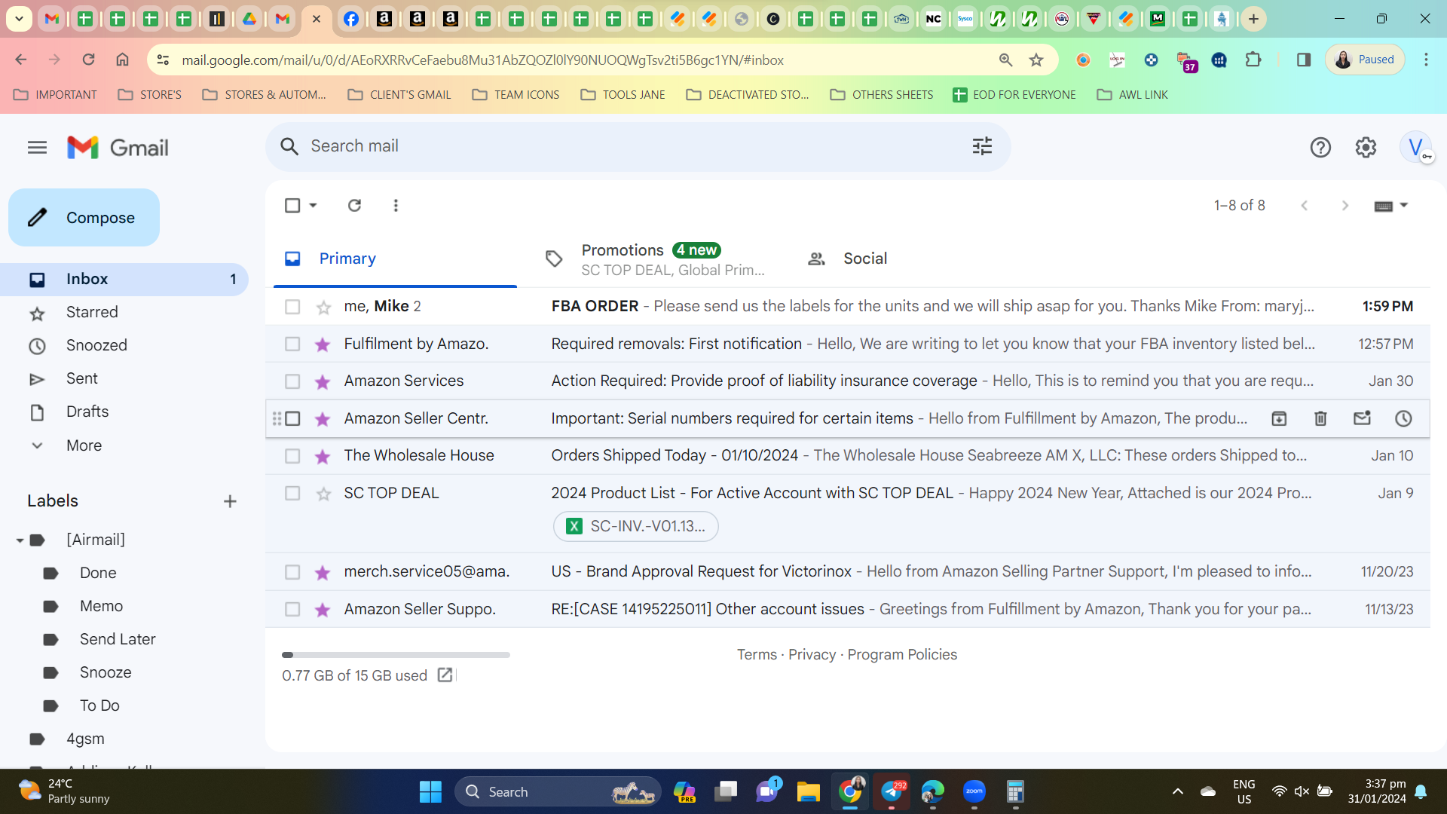Open the Program Policies link

pos(902,654)
